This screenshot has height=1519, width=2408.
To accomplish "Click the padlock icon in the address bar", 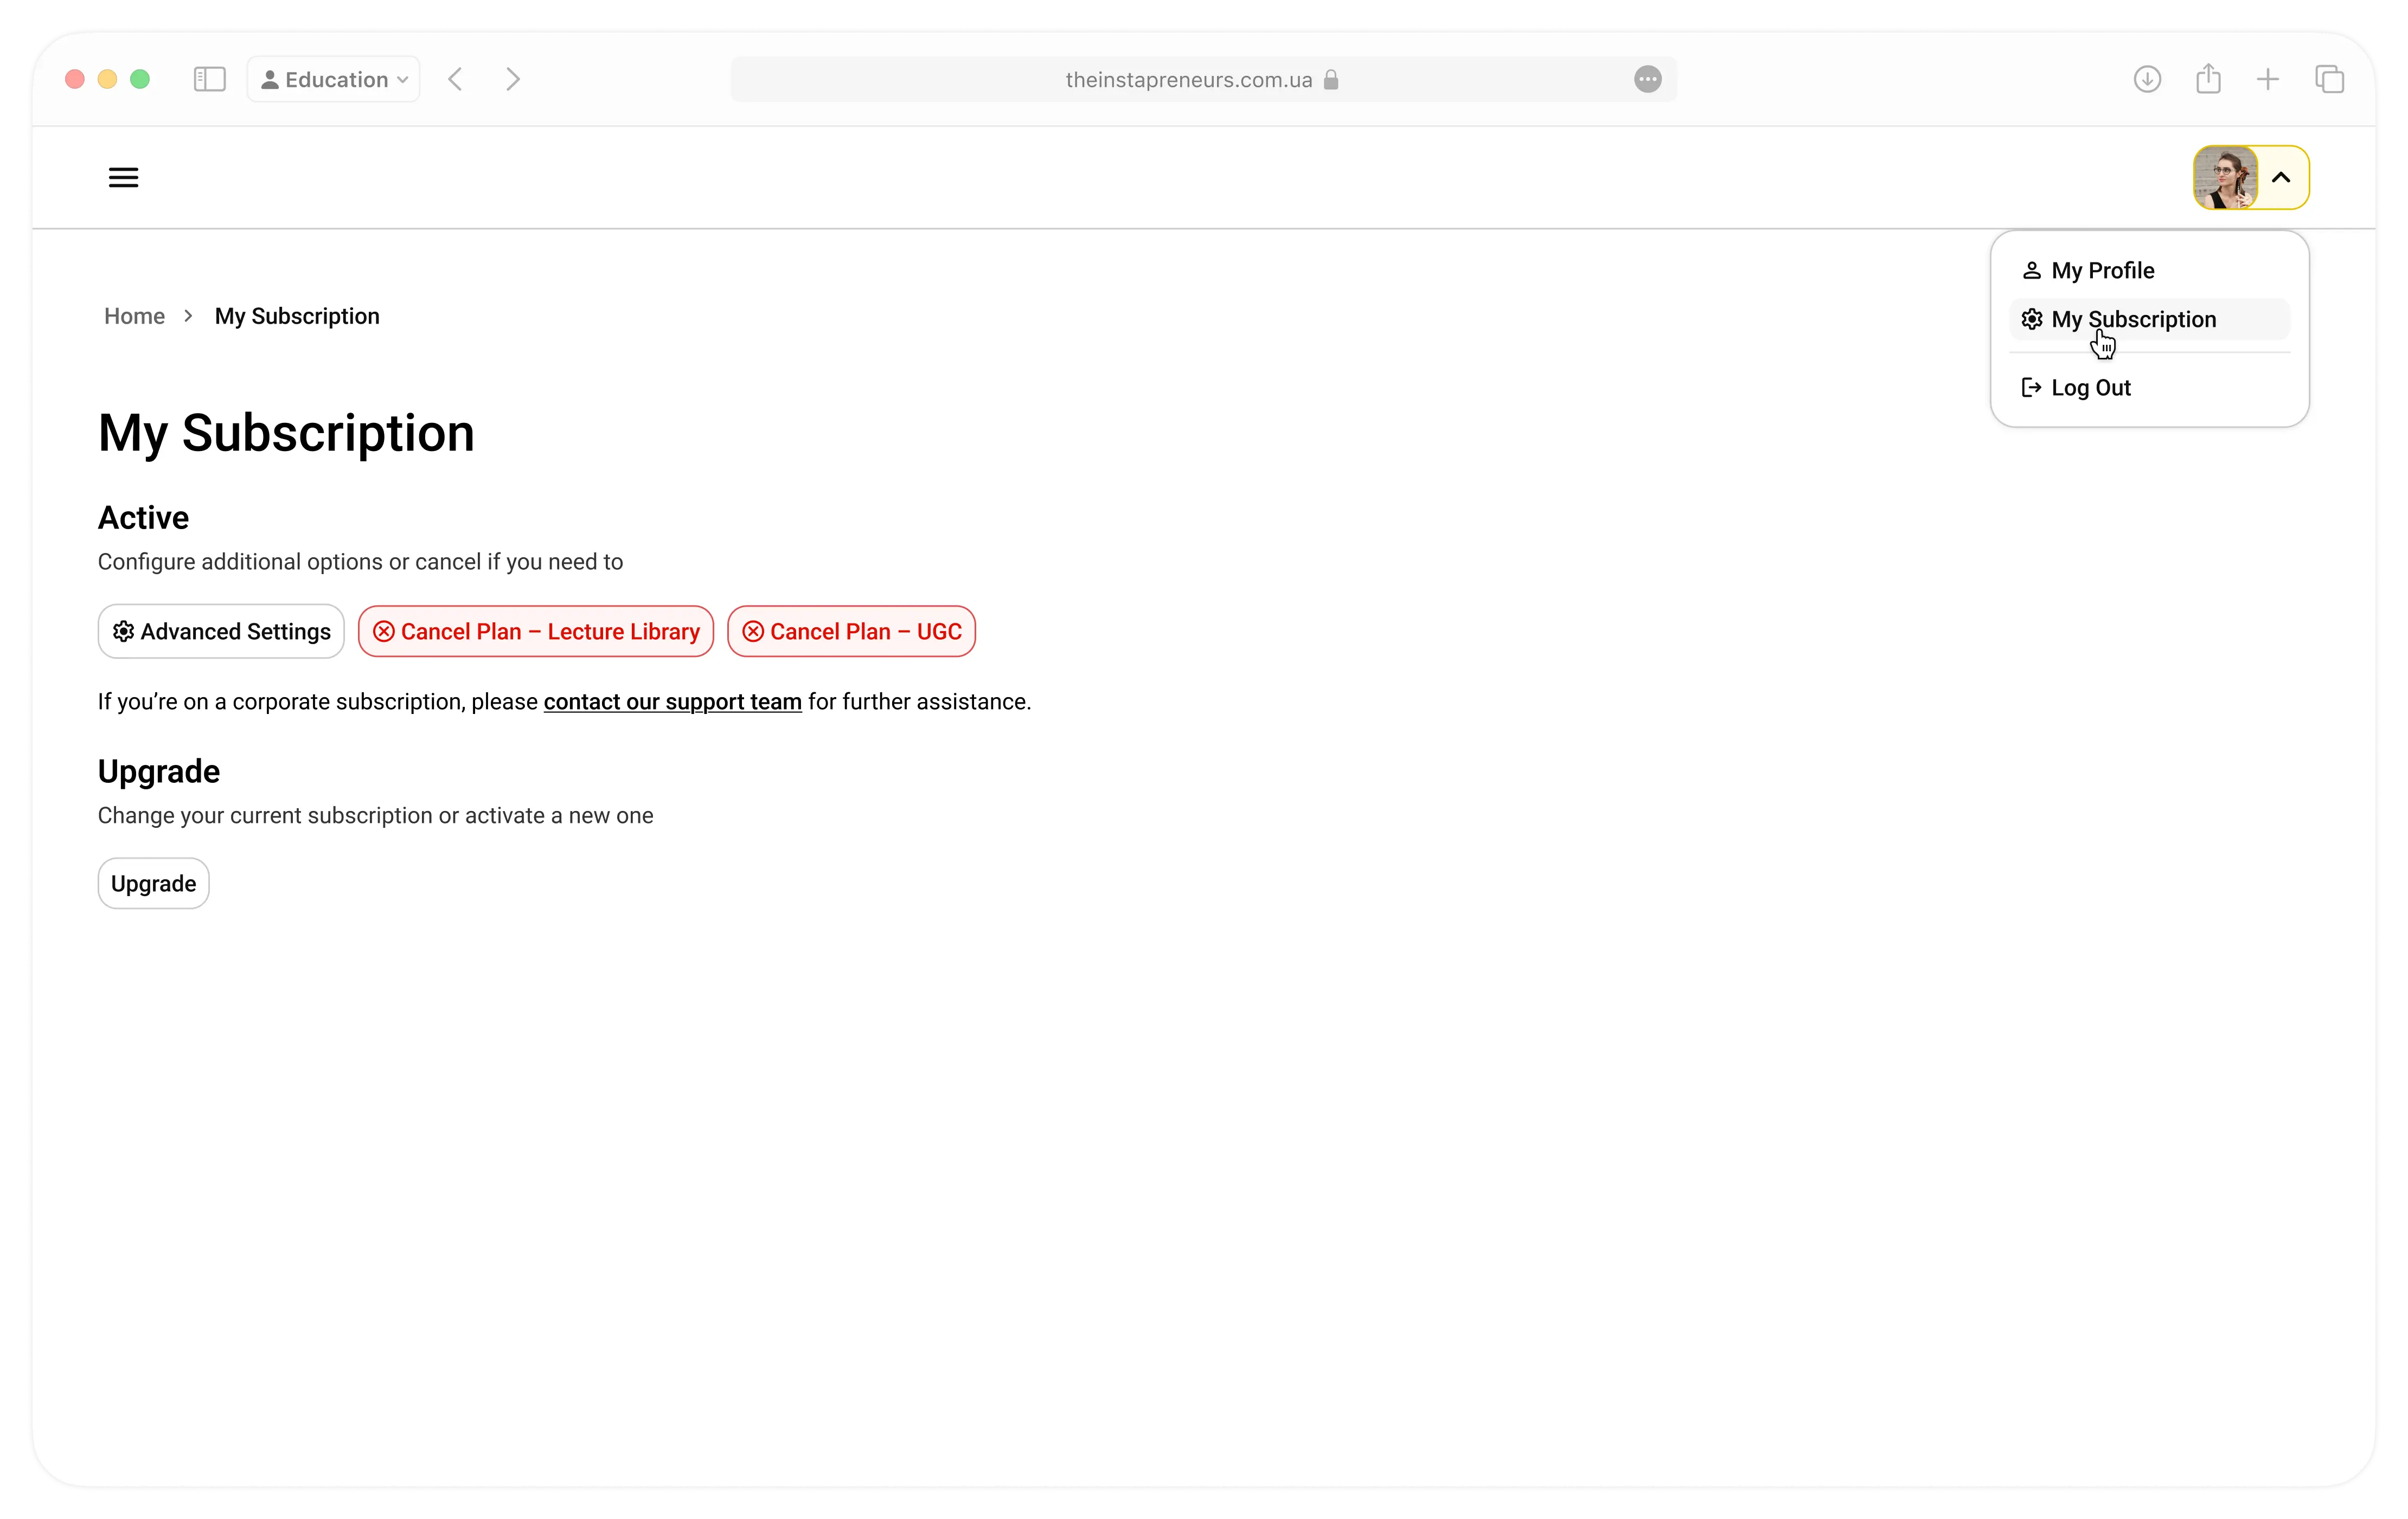I will [1331, 80].
